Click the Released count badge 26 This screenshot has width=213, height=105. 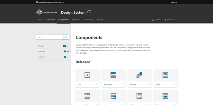(64, 46)
